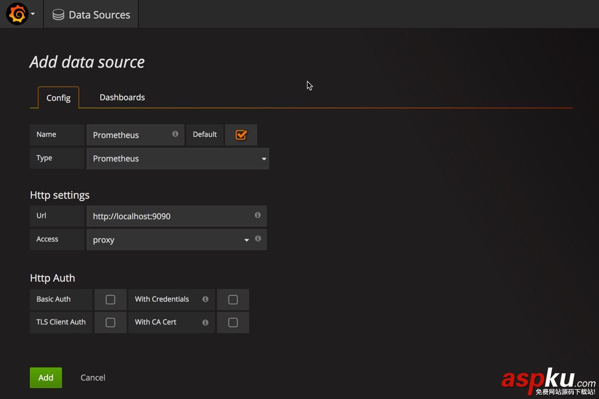This screenshot has height=399, width=599.
Task: Enable the With Credentials checkbox
Action: pyautogui.click(x=233, y=300)
